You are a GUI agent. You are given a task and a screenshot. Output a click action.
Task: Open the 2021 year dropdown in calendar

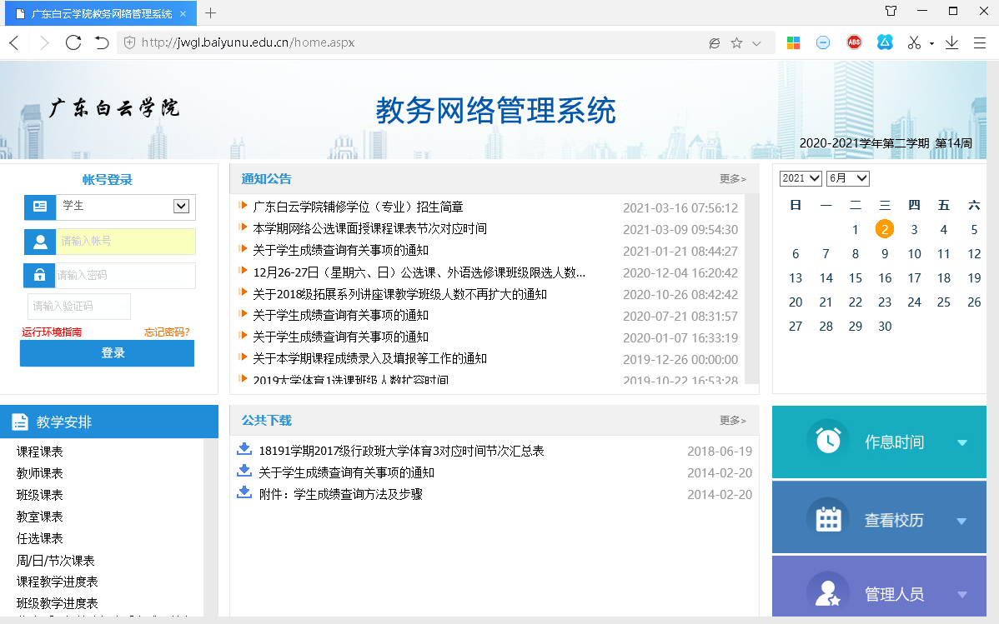click(x=801, y=178)
